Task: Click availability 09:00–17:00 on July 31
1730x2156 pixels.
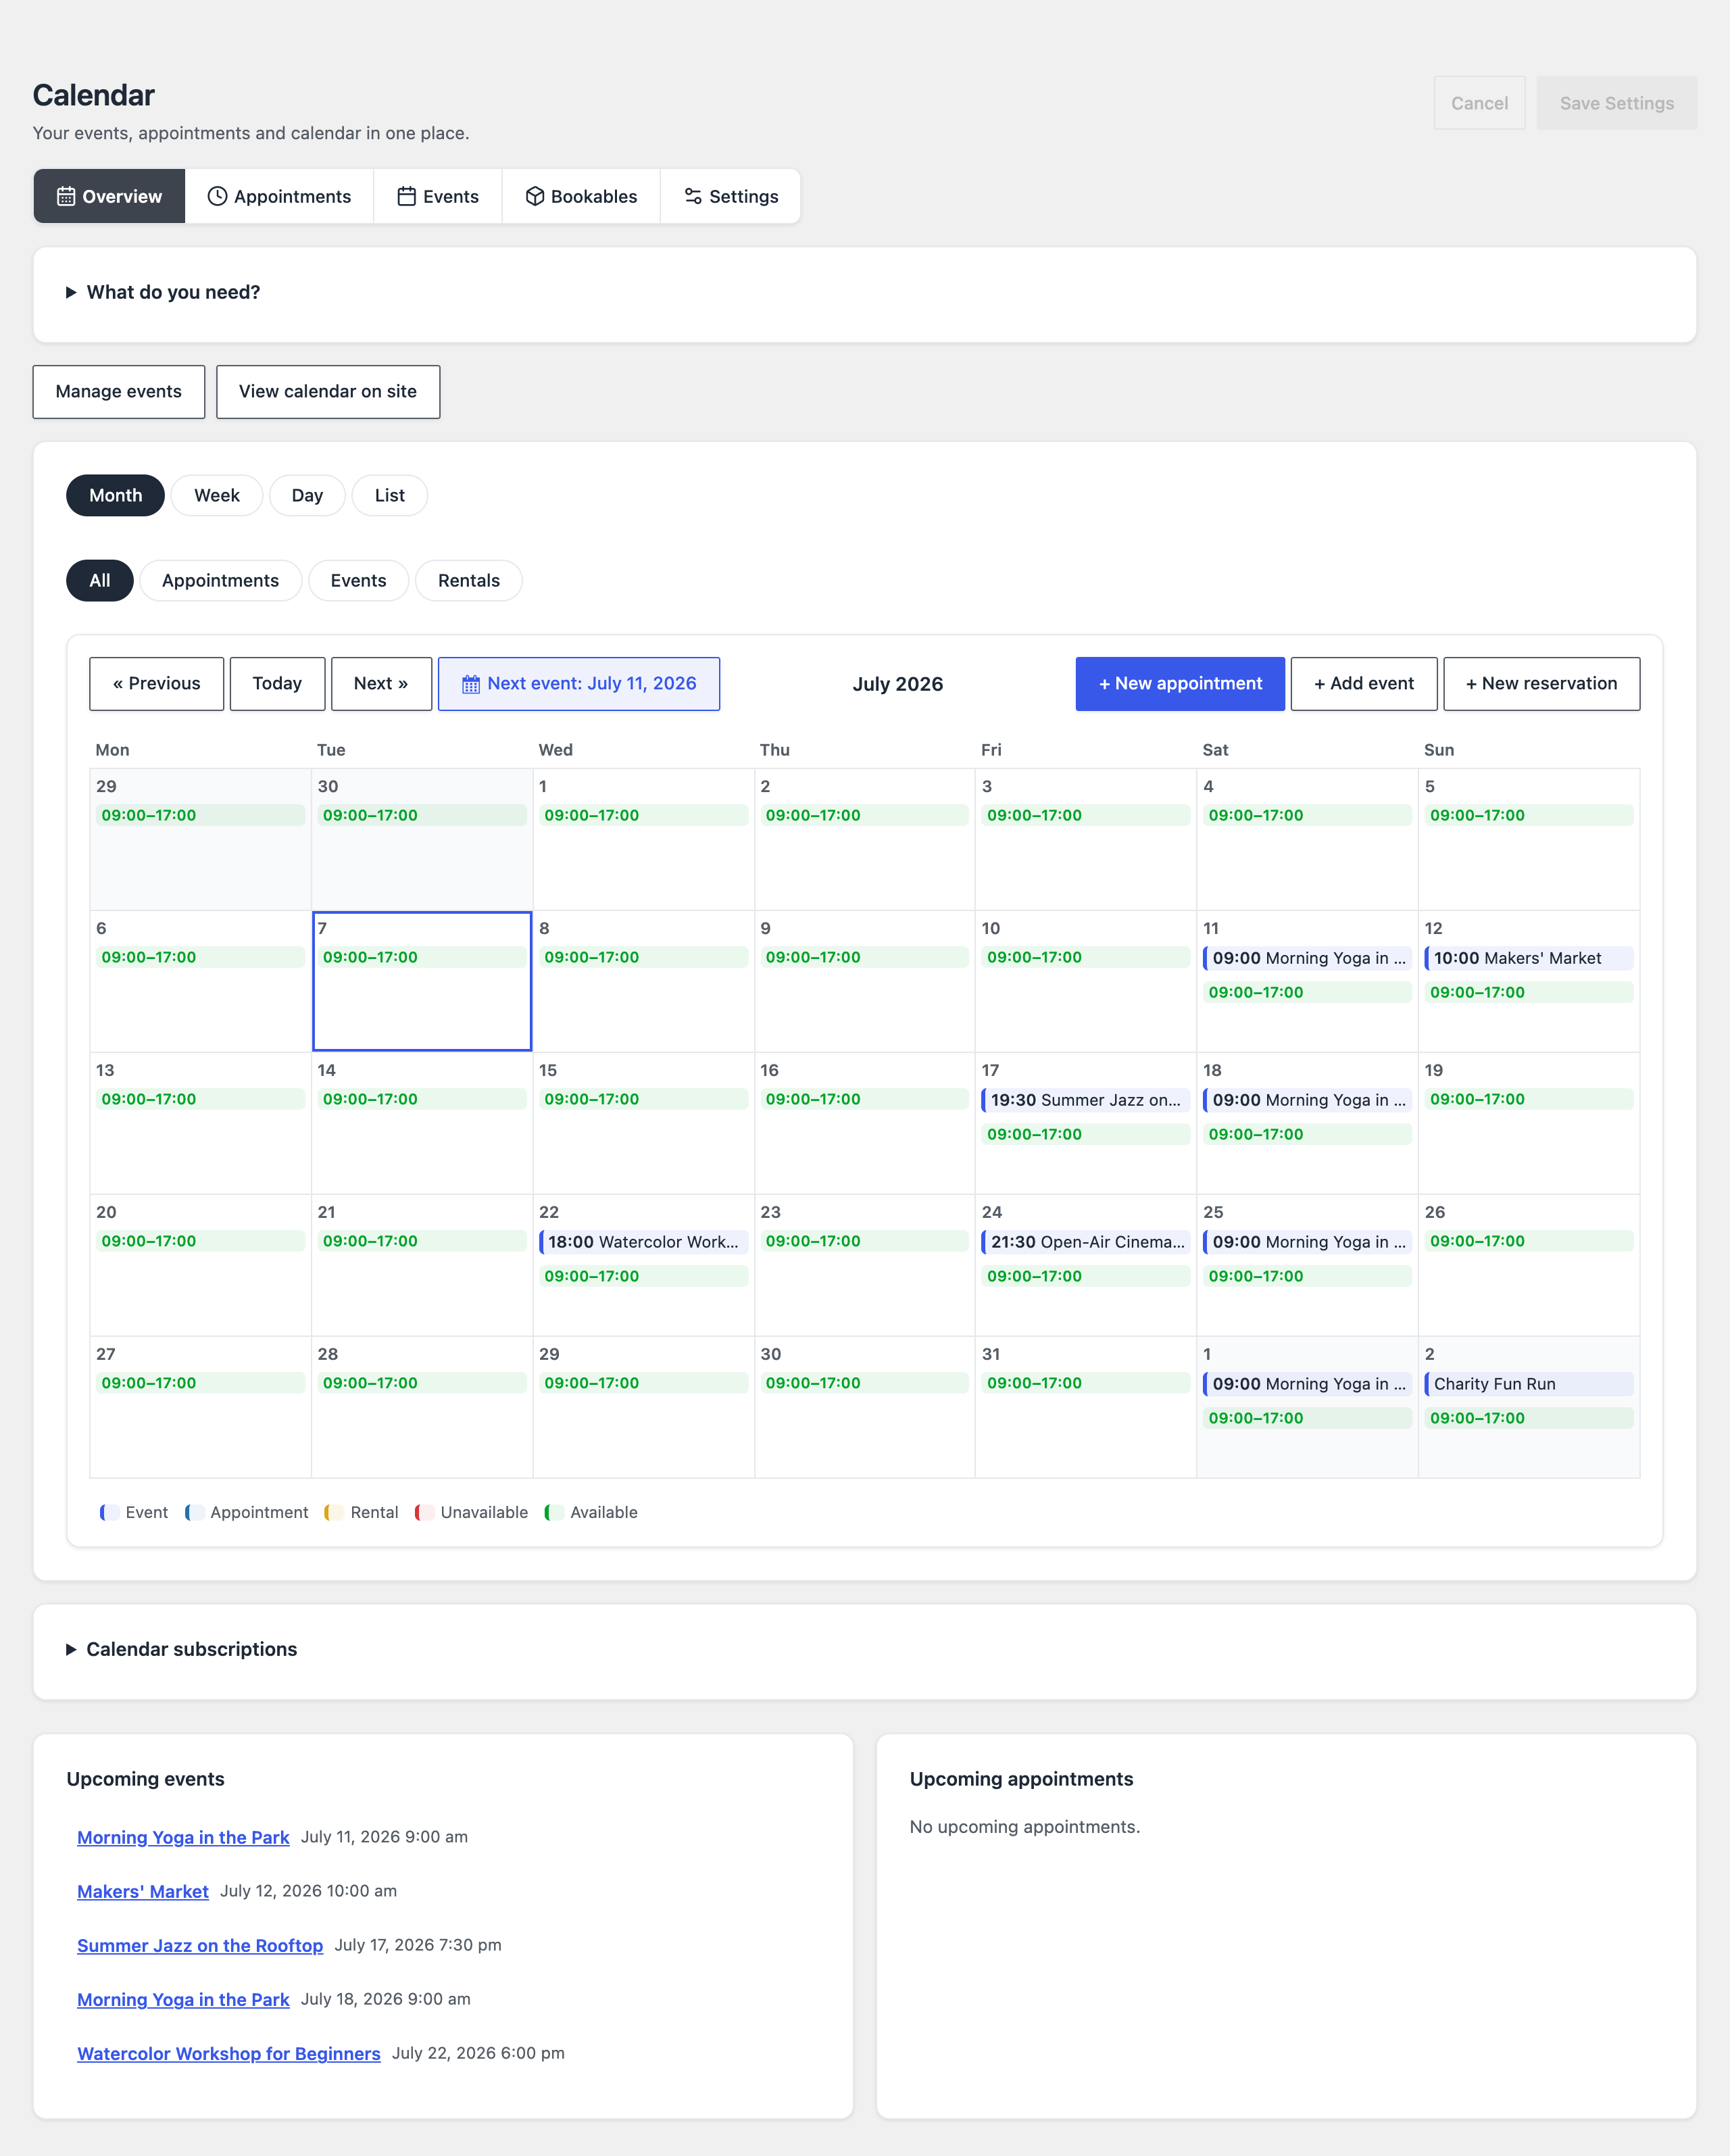Action: (x=1085, y=1383)
